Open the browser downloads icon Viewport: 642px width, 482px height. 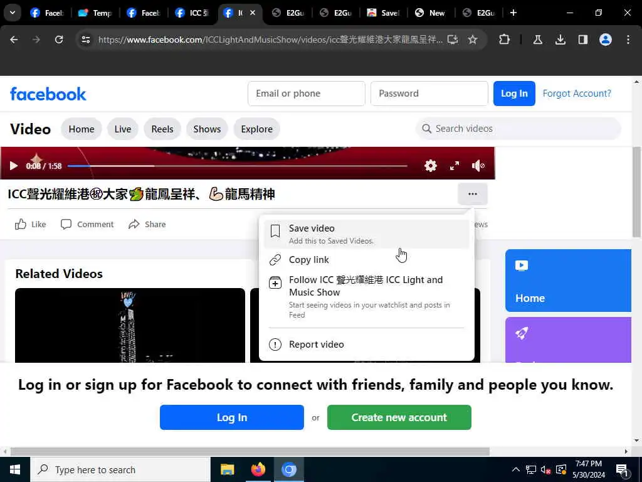click(x=560, y=40)
